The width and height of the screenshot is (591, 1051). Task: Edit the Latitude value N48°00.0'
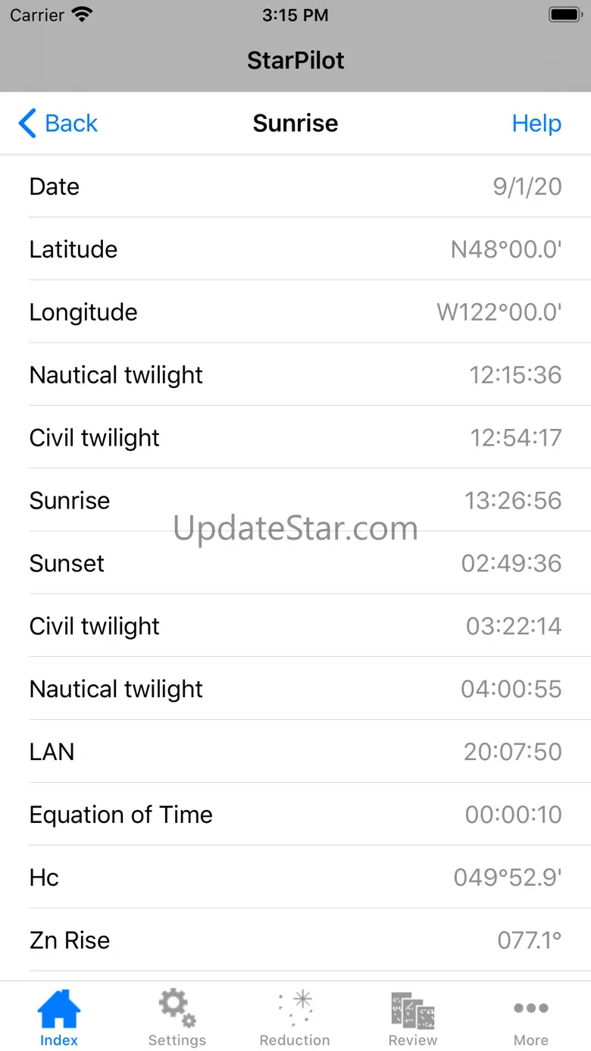(x=506, y=250)
